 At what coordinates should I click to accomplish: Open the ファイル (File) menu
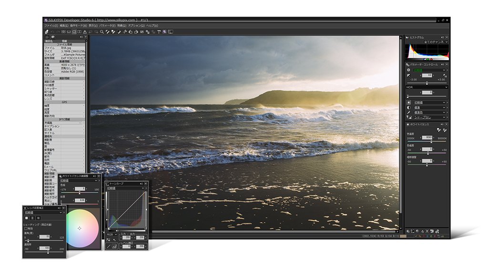[51, 26]
